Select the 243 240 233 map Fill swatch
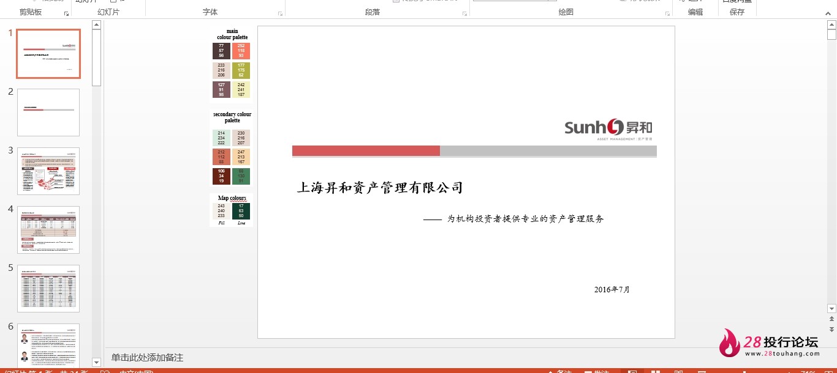Screen dimensions: 837x373 point(221,211)
